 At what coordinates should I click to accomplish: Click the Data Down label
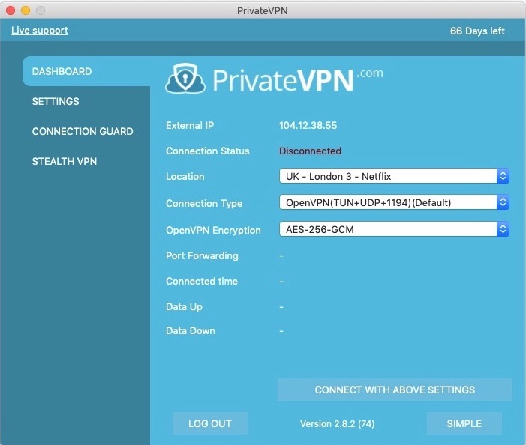point(191,331)
